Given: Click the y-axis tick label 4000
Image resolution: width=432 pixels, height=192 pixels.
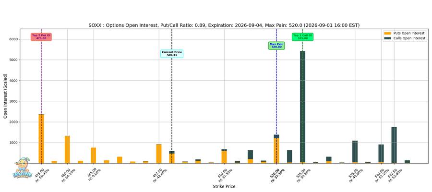Looking at the screenshot, I should [14, 81].
